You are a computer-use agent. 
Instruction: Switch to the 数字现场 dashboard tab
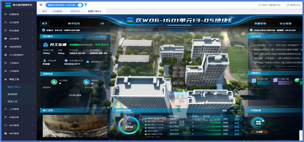(74, 24)
